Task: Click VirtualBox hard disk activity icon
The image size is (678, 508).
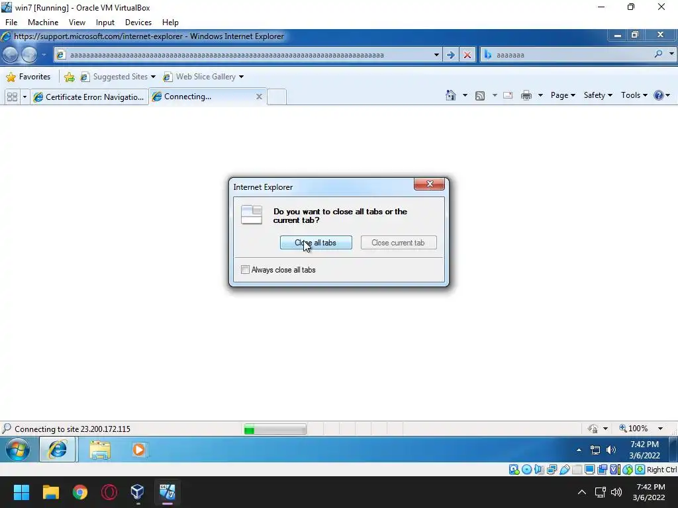Action: 514,470
